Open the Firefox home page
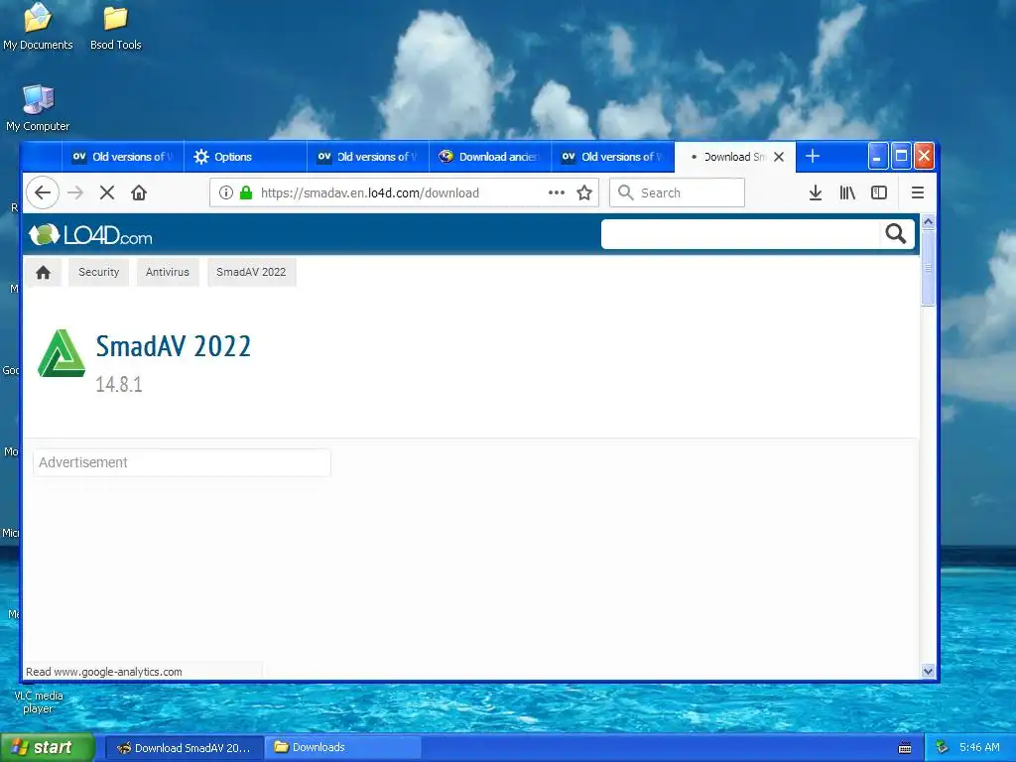 139,192
